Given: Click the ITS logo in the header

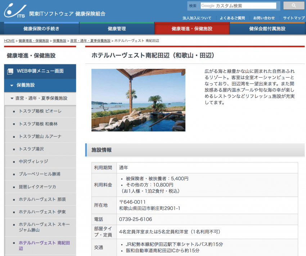Looking at the screenshot, I should point(14,11).
